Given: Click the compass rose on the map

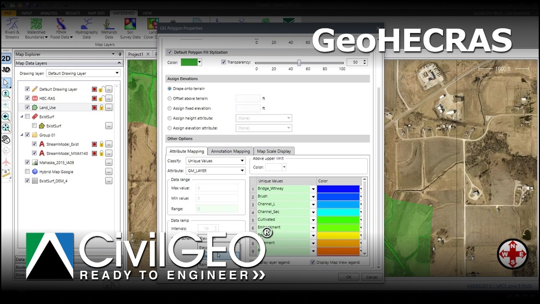Looking at the screenshot, I should pos(513,254).
